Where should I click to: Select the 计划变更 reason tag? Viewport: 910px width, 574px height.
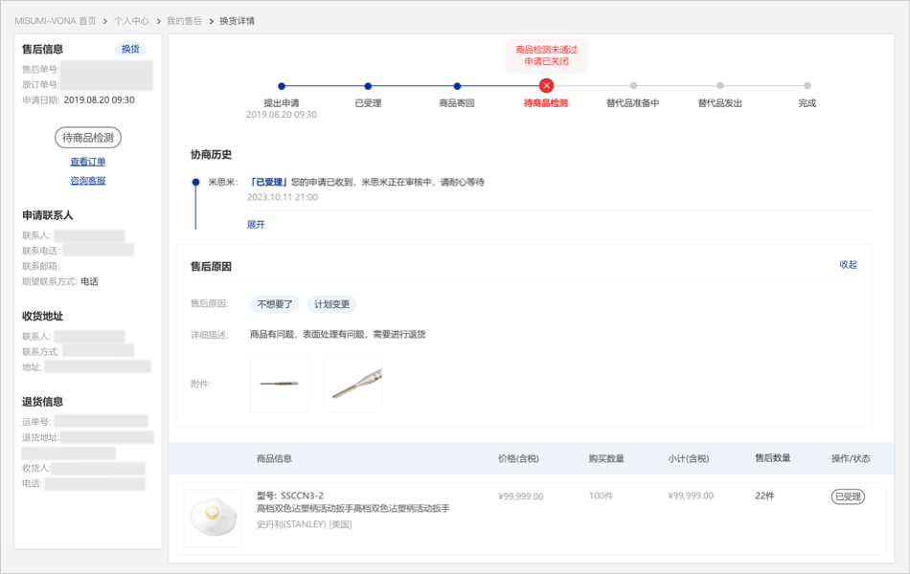tap(331, 304)
